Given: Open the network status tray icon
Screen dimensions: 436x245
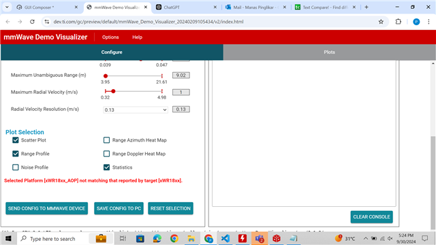Looking at the screenshot, I should pyautogui.click(x=382, y=239).
